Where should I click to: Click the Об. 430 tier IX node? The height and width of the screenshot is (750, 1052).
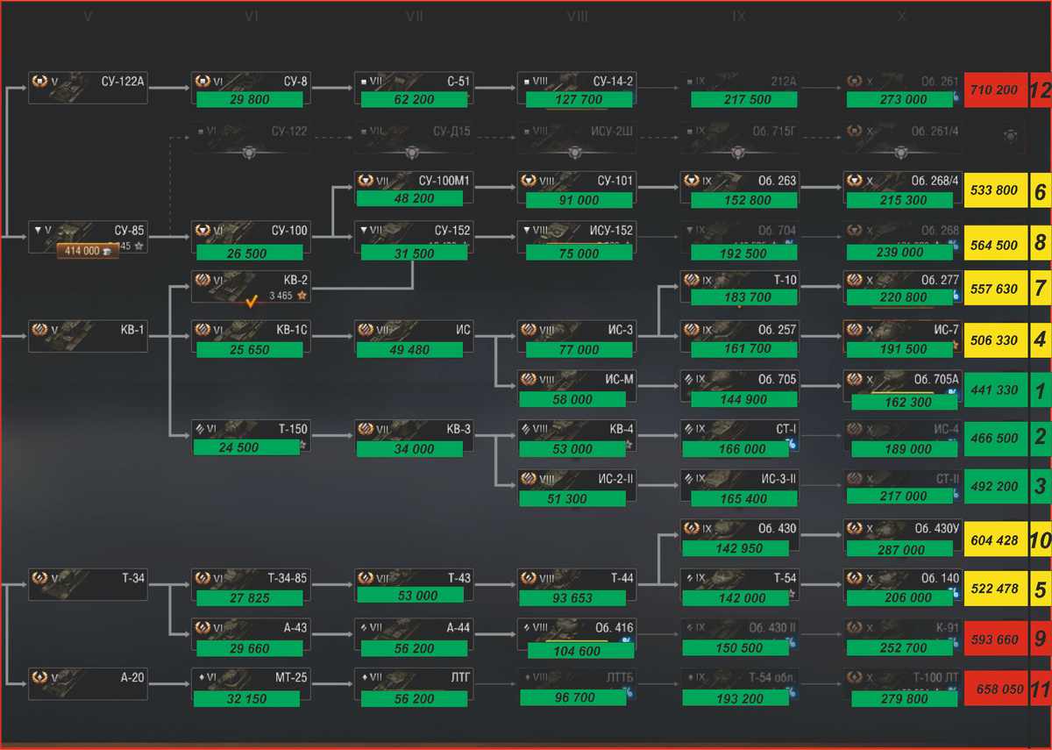(741, 535)
